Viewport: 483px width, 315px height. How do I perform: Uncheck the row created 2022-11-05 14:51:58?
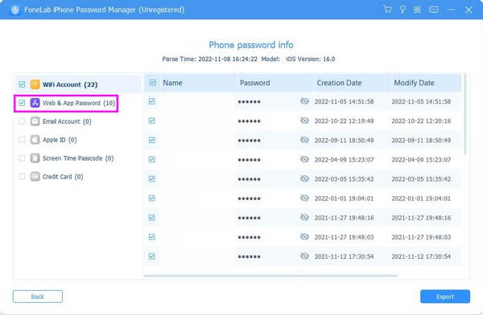coord(152,101)
